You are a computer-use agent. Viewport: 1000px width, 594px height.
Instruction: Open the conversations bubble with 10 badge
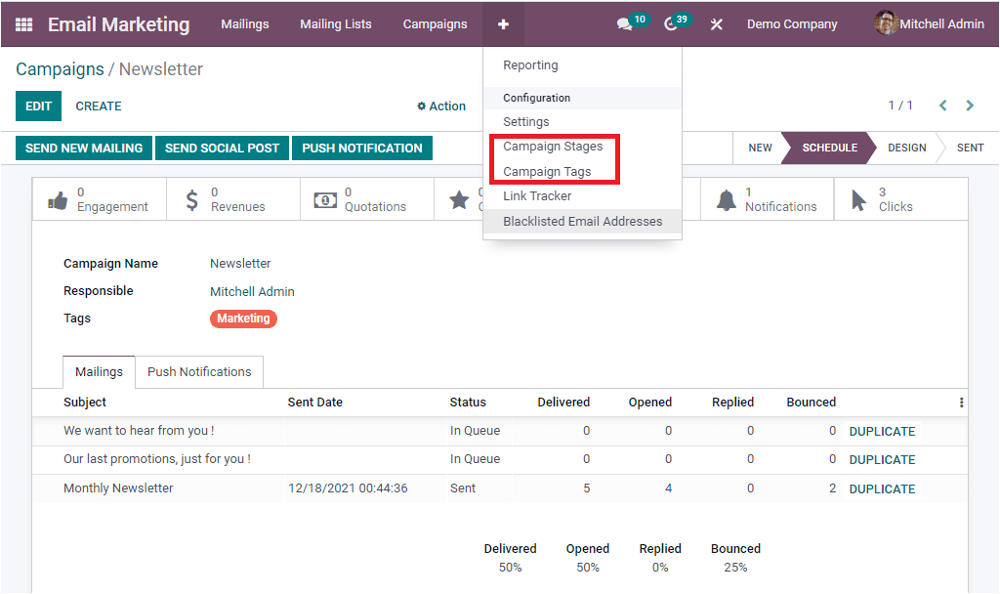point(625,23)
